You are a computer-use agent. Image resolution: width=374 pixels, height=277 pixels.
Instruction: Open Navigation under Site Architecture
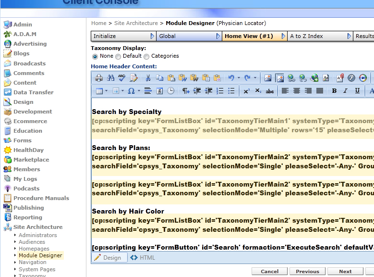click(32, 263)
